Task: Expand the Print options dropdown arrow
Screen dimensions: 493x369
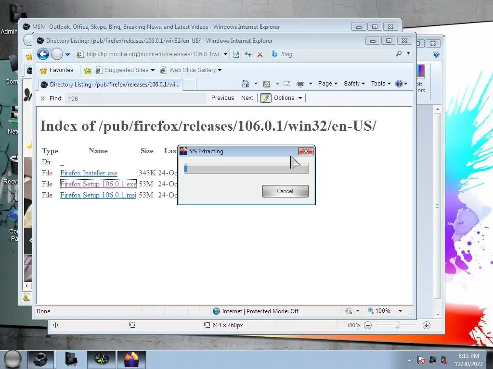Action: (x=311, y=84)
